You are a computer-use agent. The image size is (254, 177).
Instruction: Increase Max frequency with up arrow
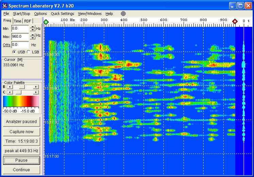[x=33, y=35]
